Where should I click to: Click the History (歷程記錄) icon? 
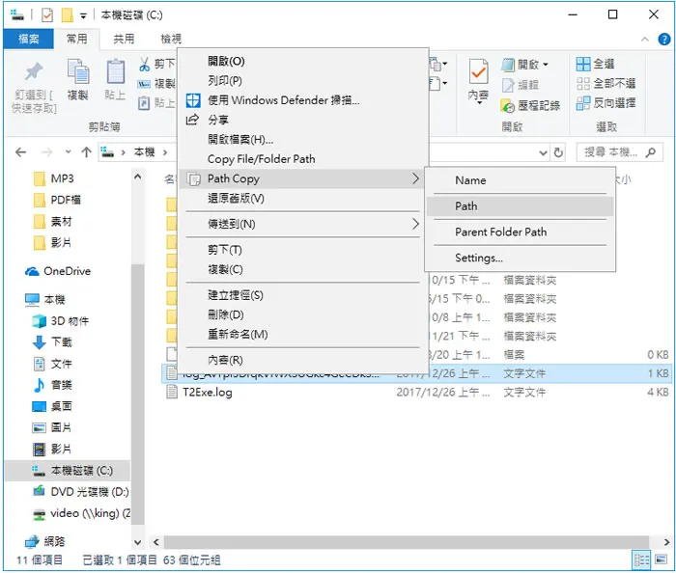pos(508,105)
